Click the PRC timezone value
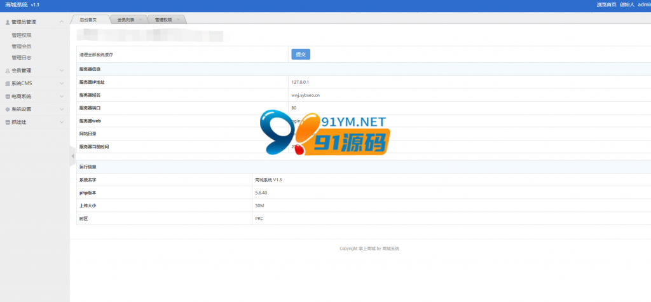The width and height of the screenshot is (651, 302). (259, 219)
